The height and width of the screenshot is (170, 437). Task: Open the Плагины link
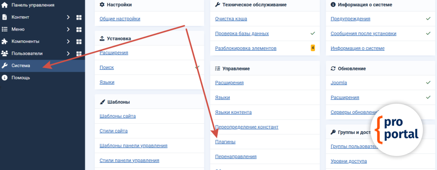[x=225, y=142]
